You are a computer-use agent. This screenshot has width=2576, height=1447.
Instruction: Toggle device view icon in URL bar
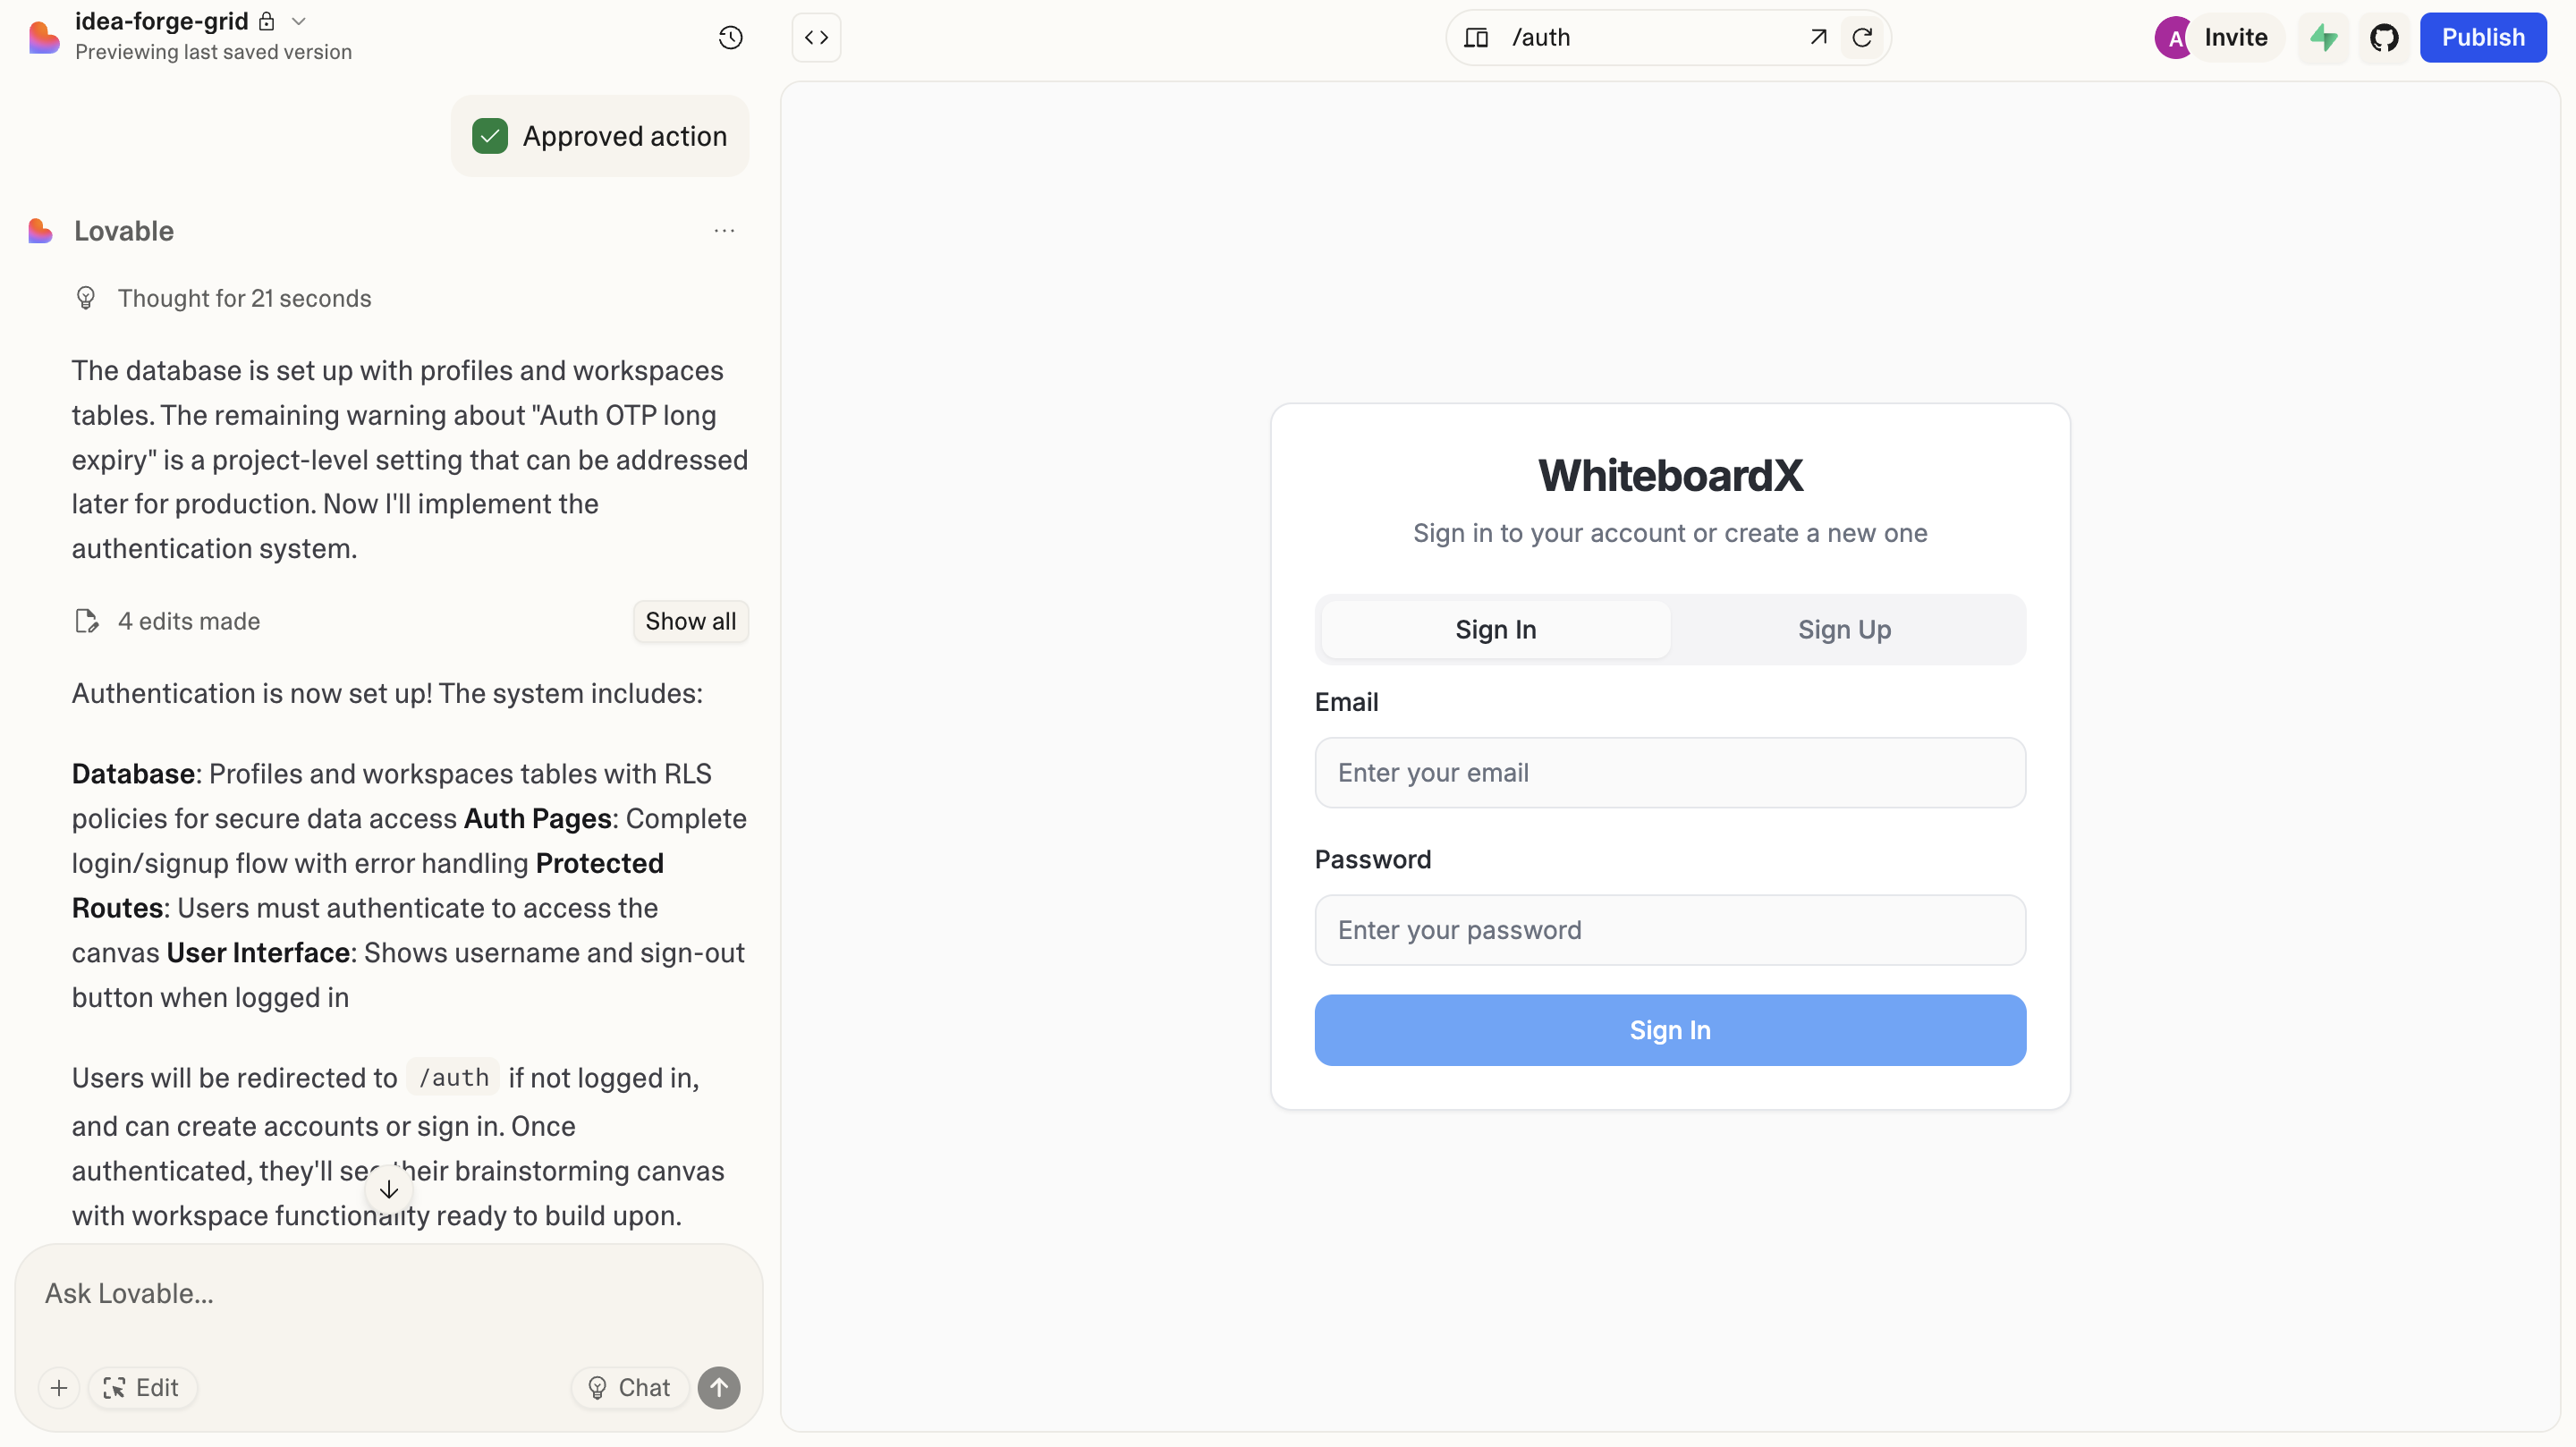1476,38
